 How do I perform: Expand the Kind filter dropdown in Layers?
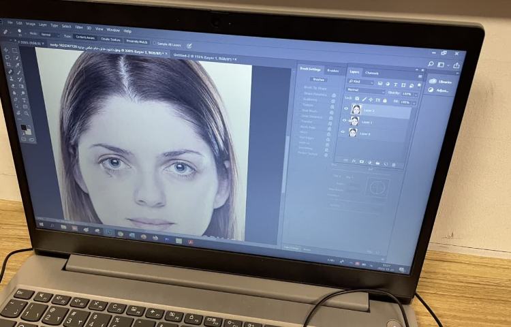pyautogui.click(x=360, y=81)
